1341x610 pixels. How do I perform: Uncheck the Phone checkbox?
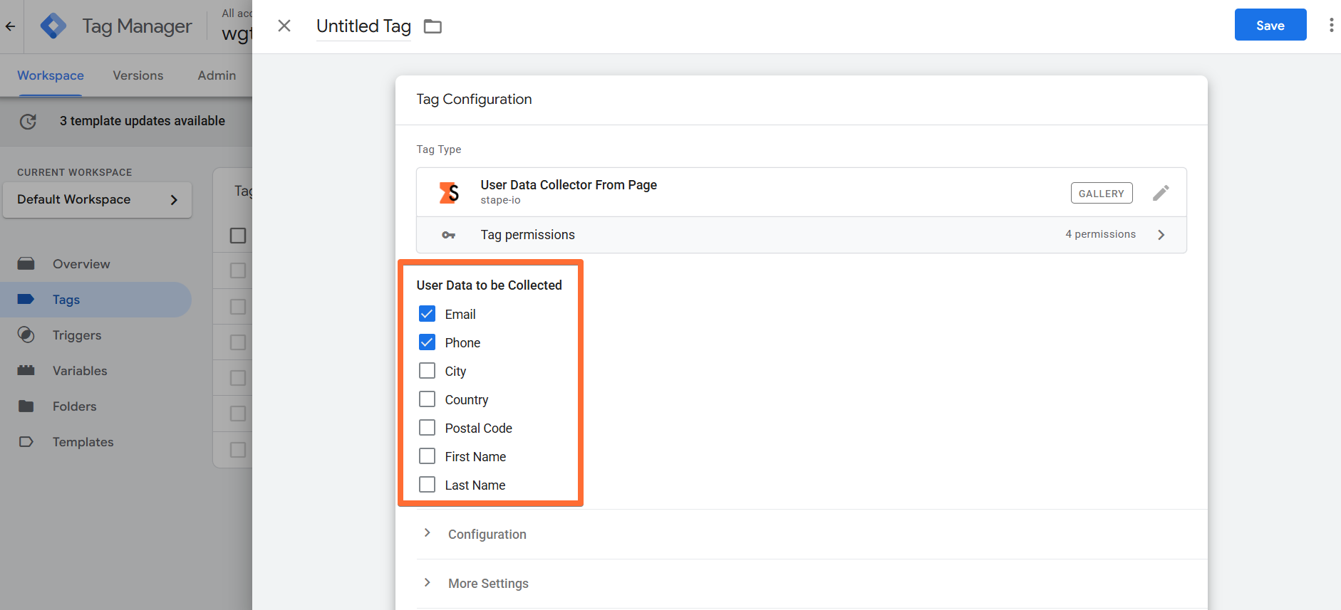[427, 342]
